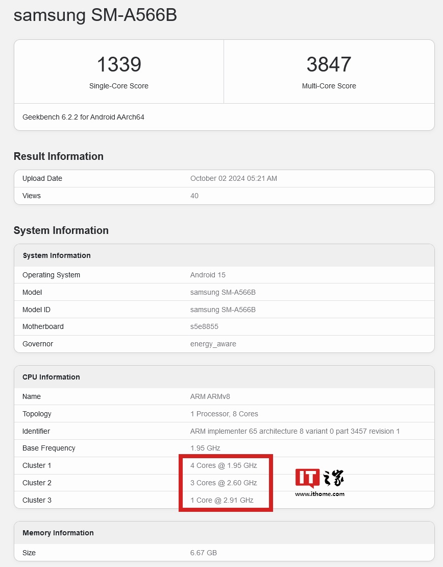The image size is (443, 567).
Task: Select Cluster 1 value 4 Cores @ 1.95 GHz
Action: coord(224,465)
